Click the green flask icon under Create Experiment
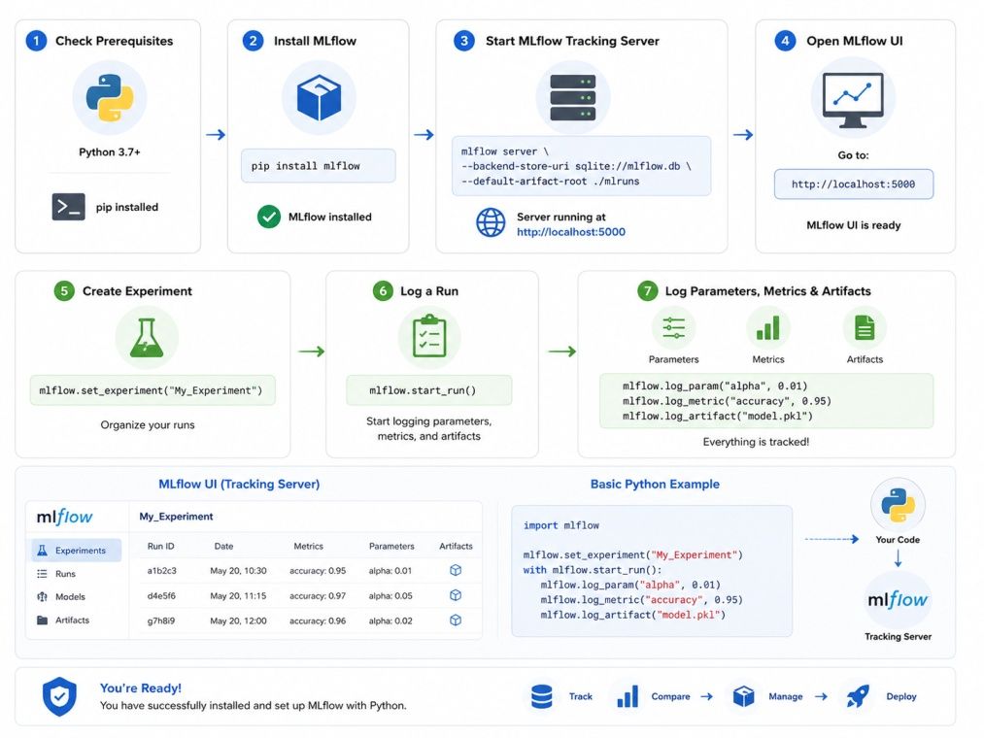This screenshot has width=984, height=738. 147,338
